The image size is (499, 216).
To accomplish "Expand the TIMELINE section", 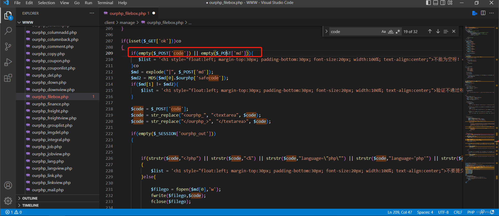I will [19, 205].
